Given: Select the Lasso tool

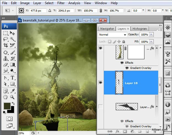Looking at the screenshot, I should point(6,39).
